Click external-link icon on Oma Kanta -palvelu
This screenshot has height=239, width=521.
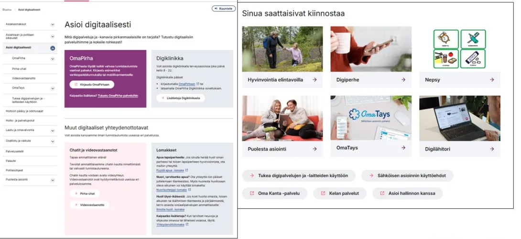[x=252, y=193]
